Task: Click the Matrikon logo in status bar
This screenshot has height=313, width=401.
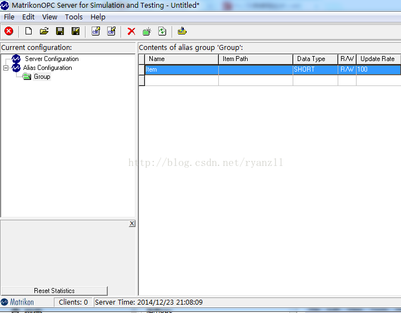Action: (x=17, y=302)
